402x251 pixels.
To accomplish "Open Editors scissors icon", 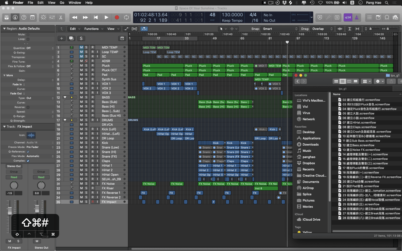I will pyautogui.click(x=61, y=17).
